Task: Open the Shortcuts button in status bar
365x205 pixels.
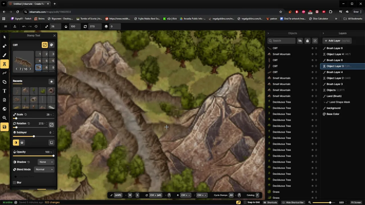Action: 270,202
